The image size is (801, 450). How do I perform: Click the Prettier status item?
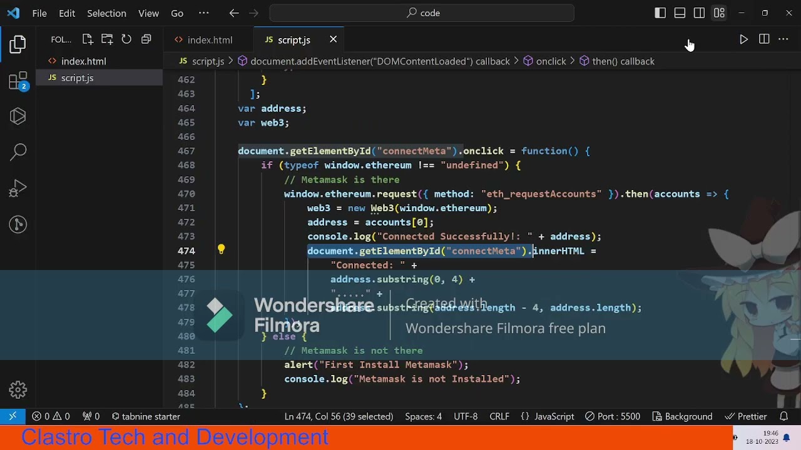[x=745, y=416]
